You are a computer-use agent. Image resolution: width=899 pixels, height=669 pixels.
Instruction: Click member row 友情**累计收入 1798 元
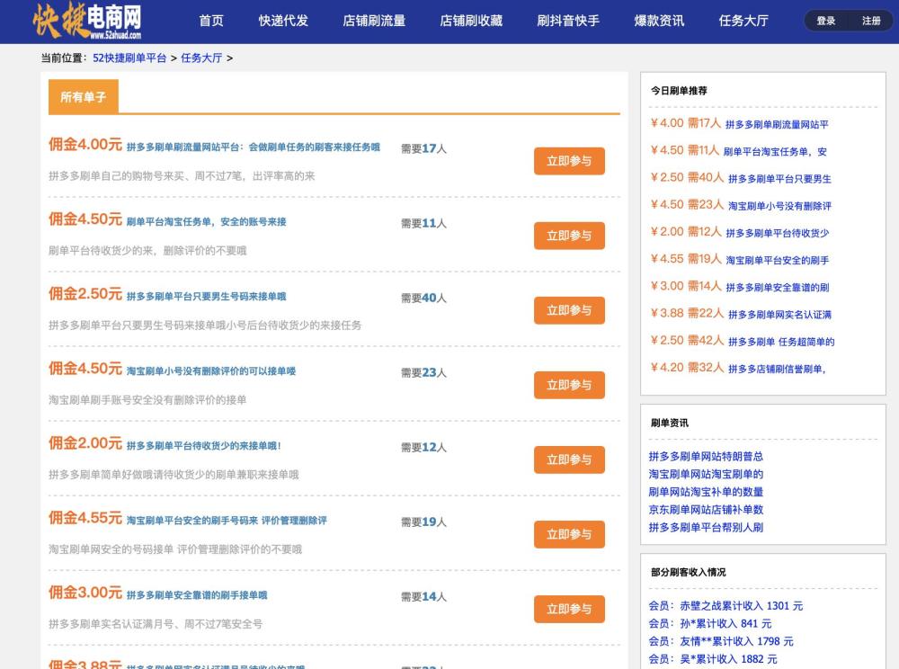tap(721, 641)
